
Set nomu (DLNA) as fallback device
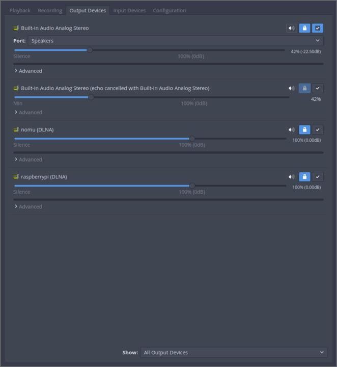pos(318,130)
